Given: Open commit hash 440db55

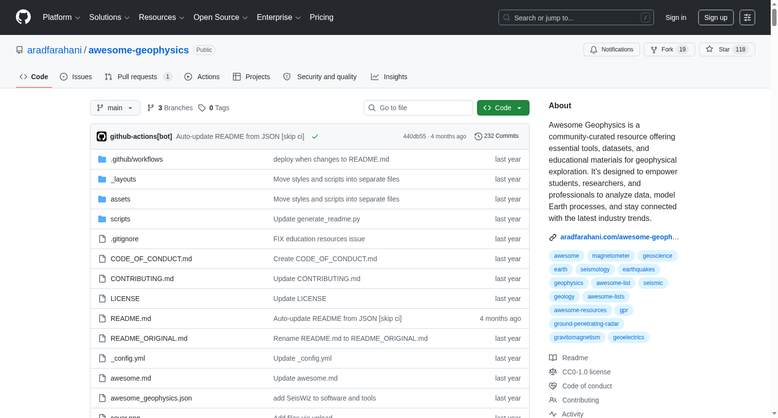Looking at the screenshot, I should 414,136.
